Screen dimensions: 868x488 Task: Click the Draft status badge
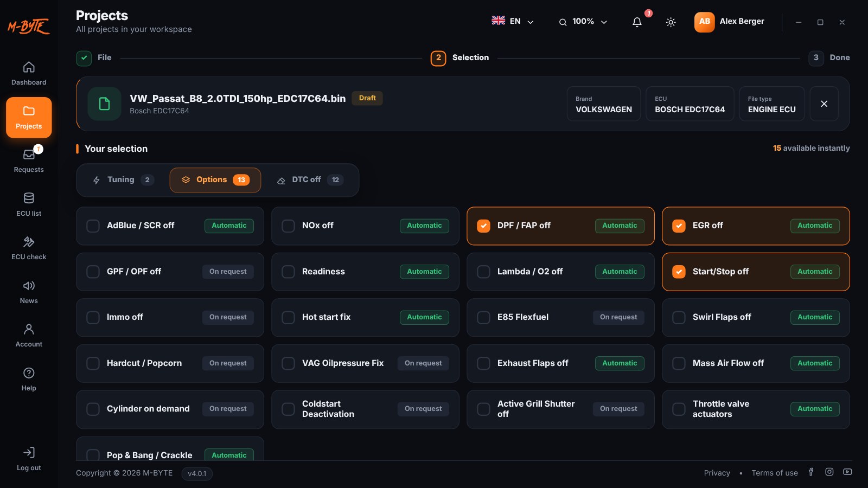[367, 98]
